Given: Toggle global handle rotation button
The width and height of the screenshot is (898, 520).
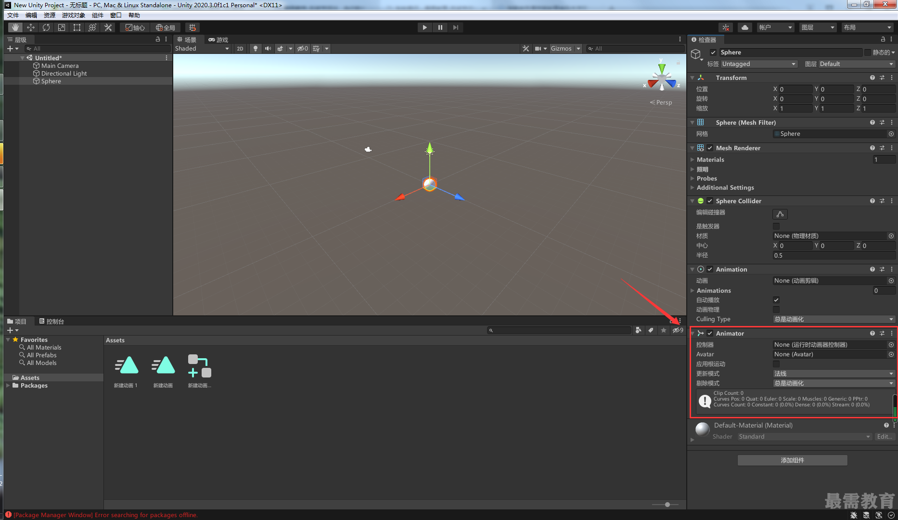Looking at the screenshot, I should pyautogui.click(x=165, y=27).
